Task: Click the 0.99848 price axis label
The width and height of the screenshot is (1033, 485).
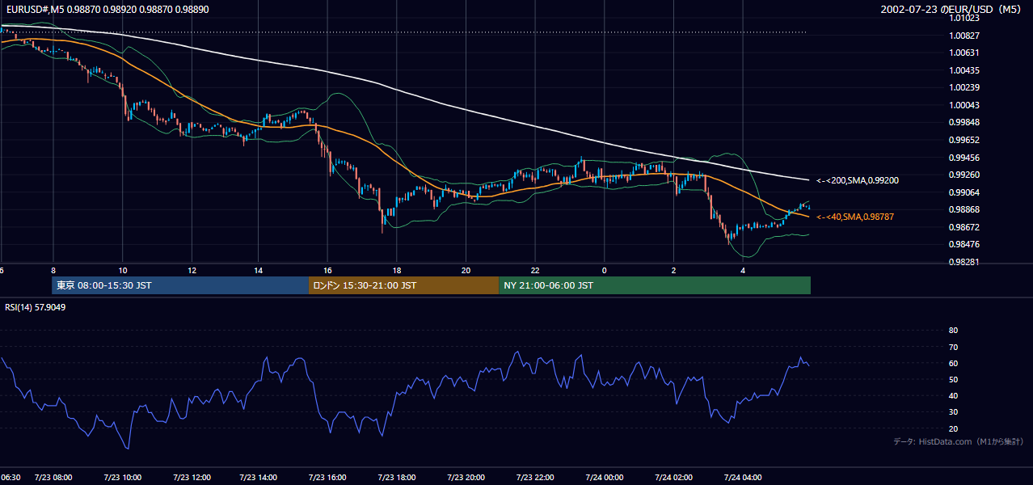Action: (x=963, y=122)
